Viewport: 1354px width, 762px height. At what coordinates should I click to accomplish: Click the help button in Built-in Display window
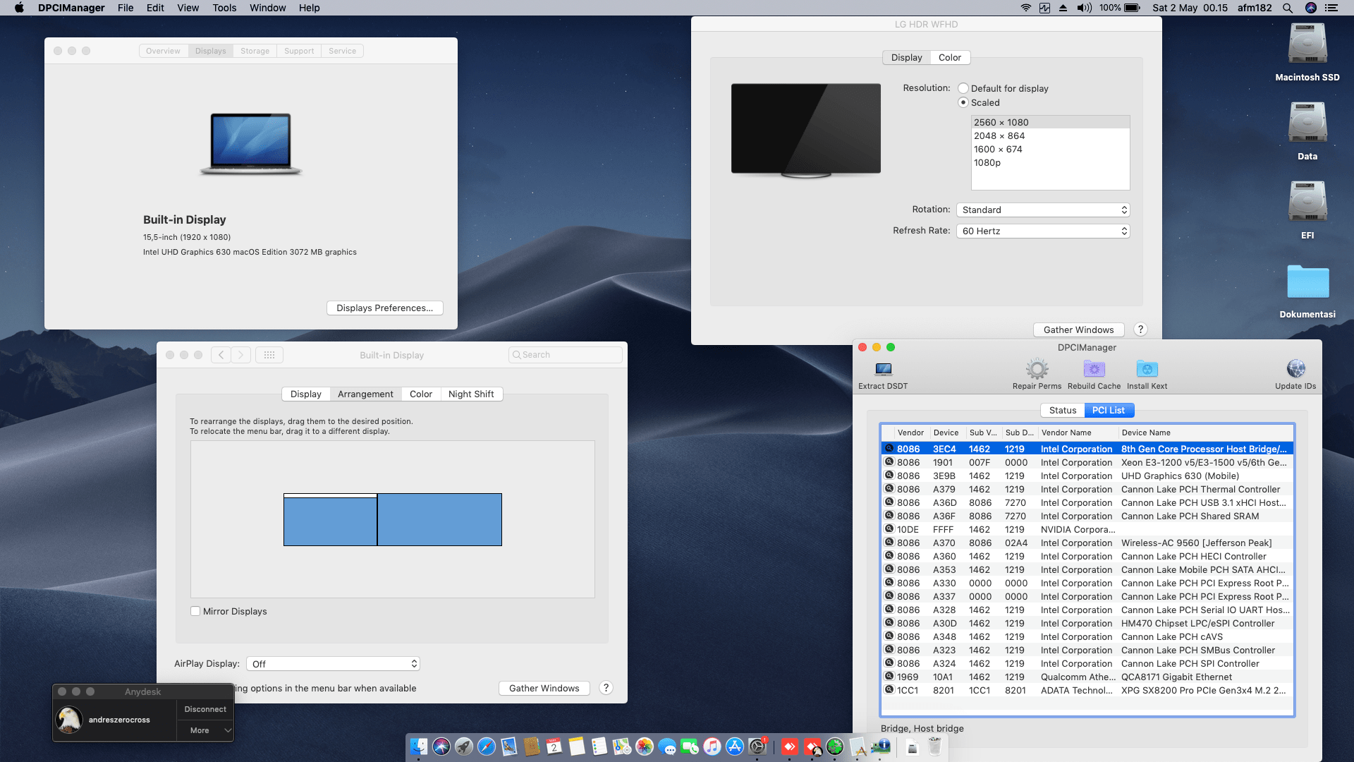pyautogui.click(x=606, y=688)
